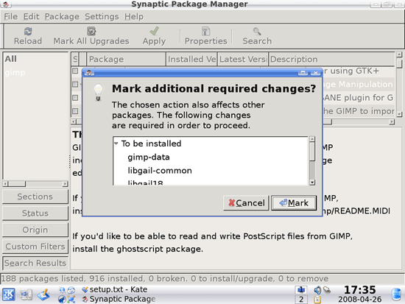Toggle the first package row checkbox
The height and width of the screenshot is (304, 405).
click(x=75, y=71)
